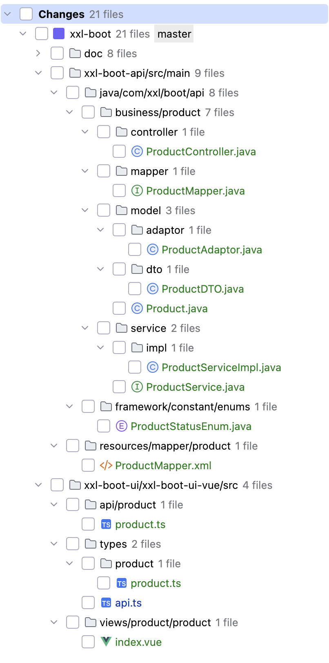329x663 pixels.
Task: Click the TS icon next to api.ts
Action: click(106, 603)
